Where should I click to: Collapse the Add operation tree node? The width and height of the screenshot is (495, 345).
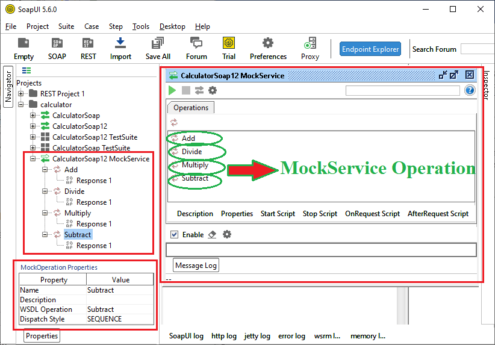(x=45, y=170)
